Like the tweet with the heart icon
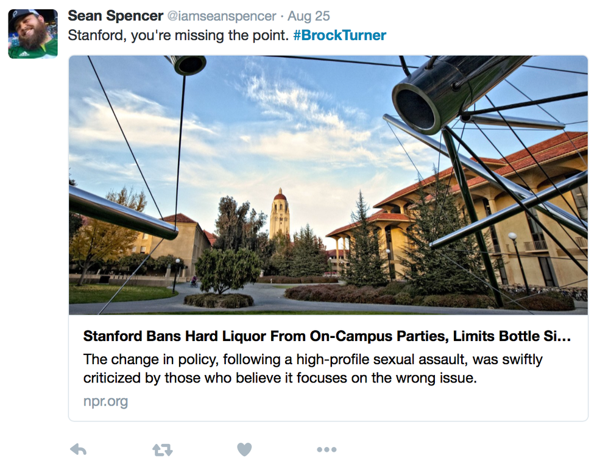The image size is (597, 464). point(244,449)
